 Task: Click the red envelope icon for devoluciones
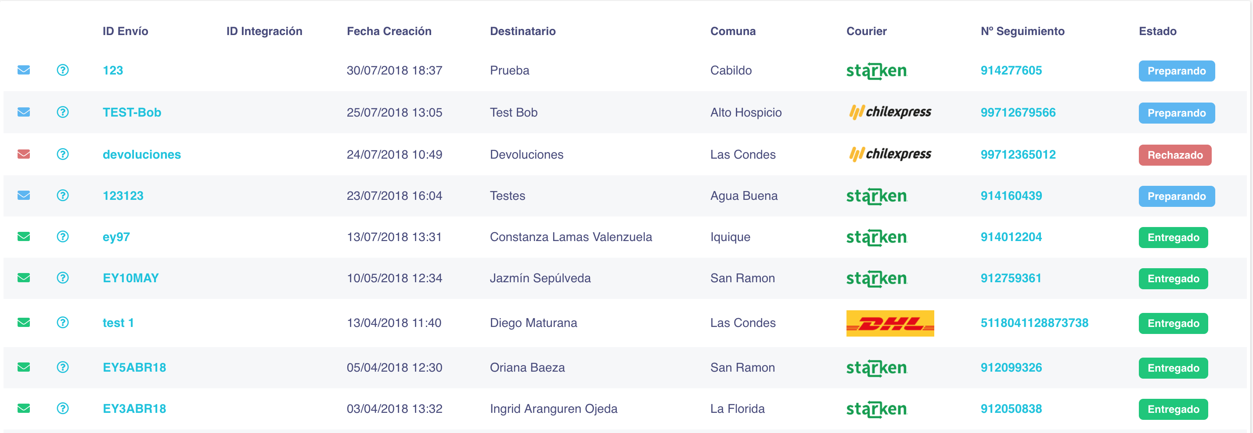coord(24,154)
